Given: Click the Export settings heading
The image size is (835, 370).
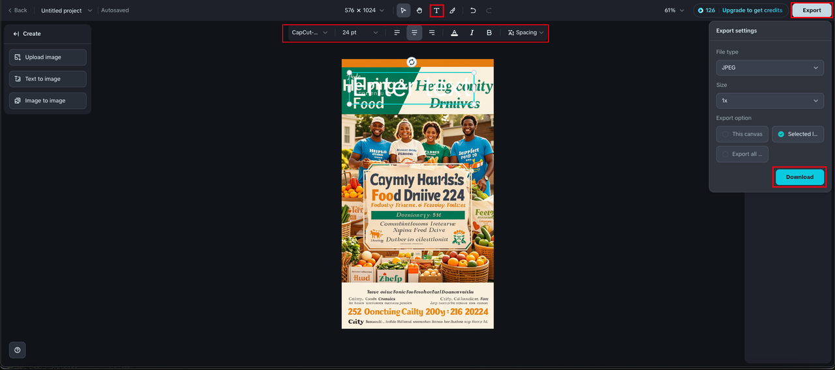Looking at the screenshot, I should coord(736,31).
